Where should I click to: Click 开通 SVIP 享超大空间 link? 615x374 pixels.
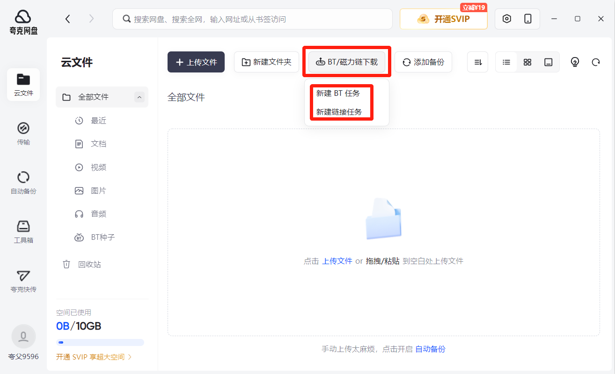pos(94,357)
